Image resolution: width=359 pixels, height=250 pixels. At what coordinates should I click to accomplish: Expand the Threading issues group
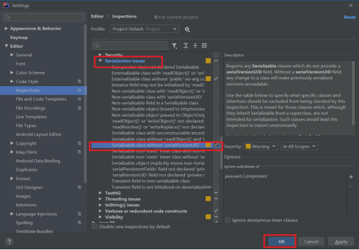(100, 199)
